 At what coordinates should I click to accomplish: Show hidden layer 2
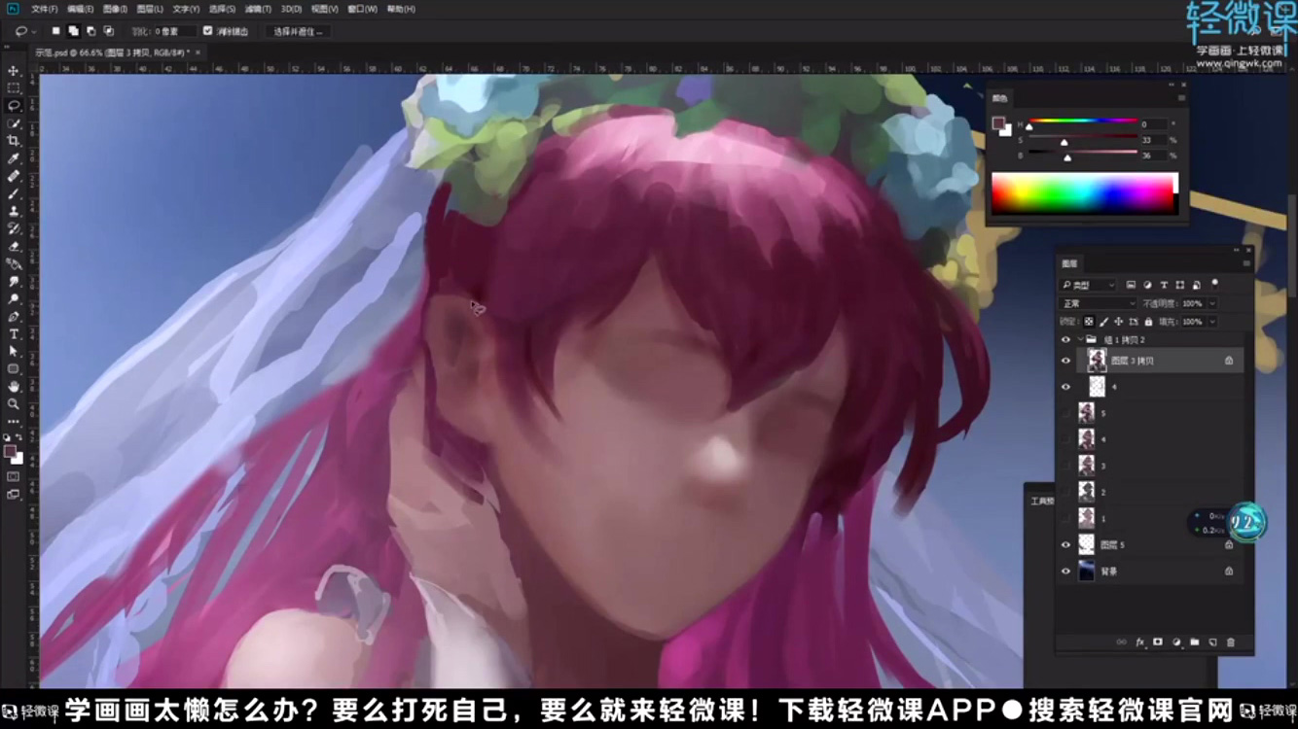point(1065,492)
